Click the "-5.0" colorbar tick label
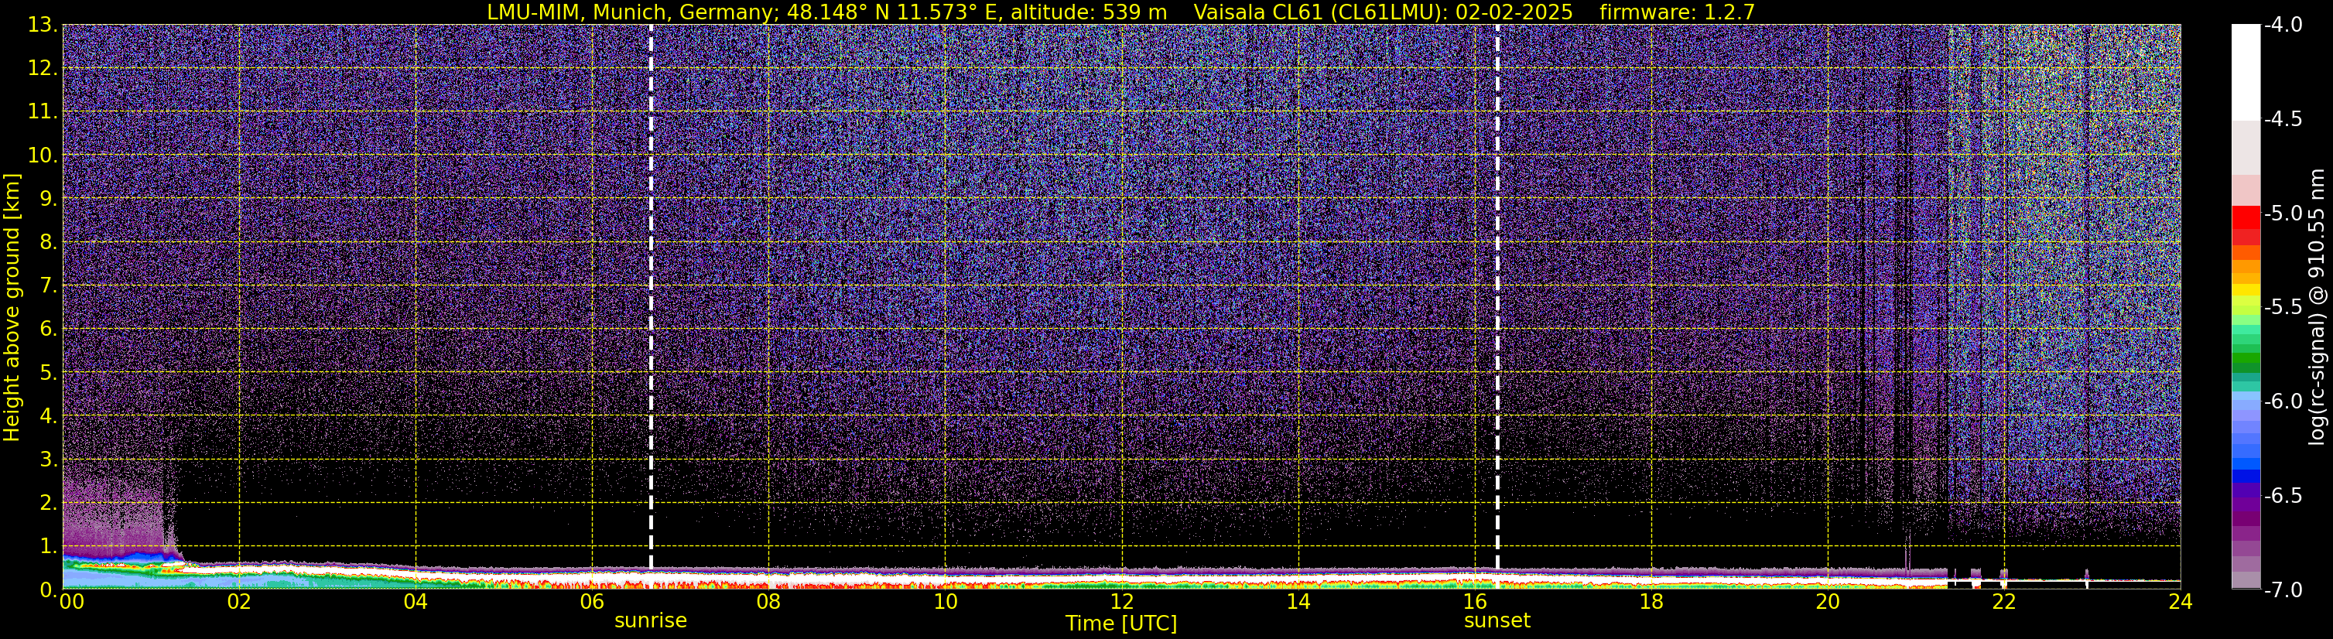The image size is (2333, 639). point(2282,214)
